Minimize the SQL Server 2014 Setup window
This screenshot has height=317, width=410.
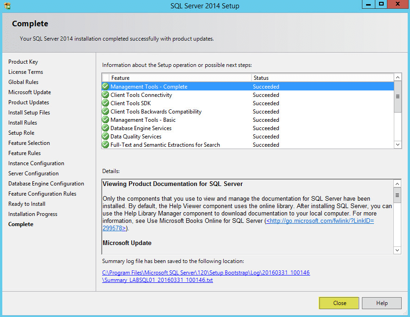coord(368,4)
